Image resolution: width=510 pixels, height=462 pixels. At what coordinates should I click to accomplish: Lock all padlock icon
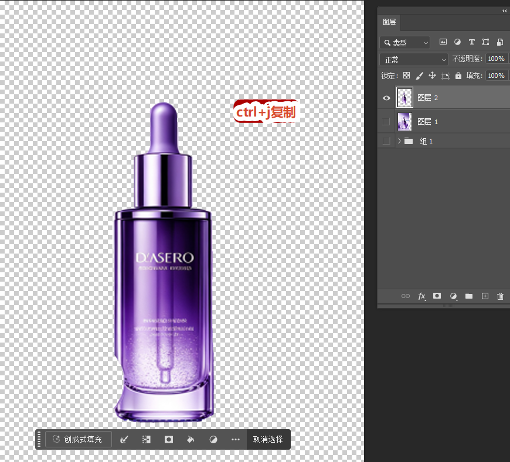[458, 76]
